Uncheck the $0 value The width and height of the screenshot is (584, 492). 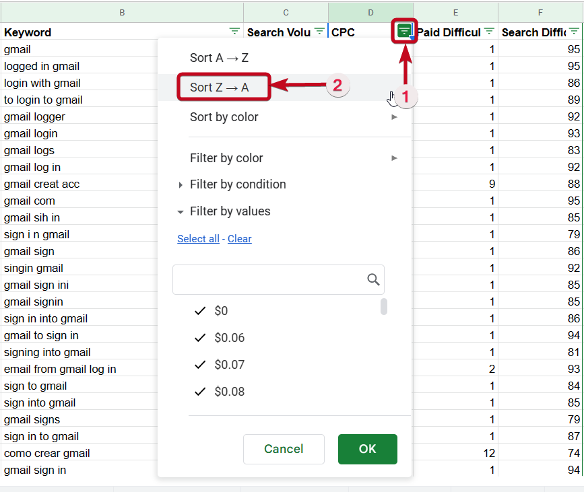[200, 311]
